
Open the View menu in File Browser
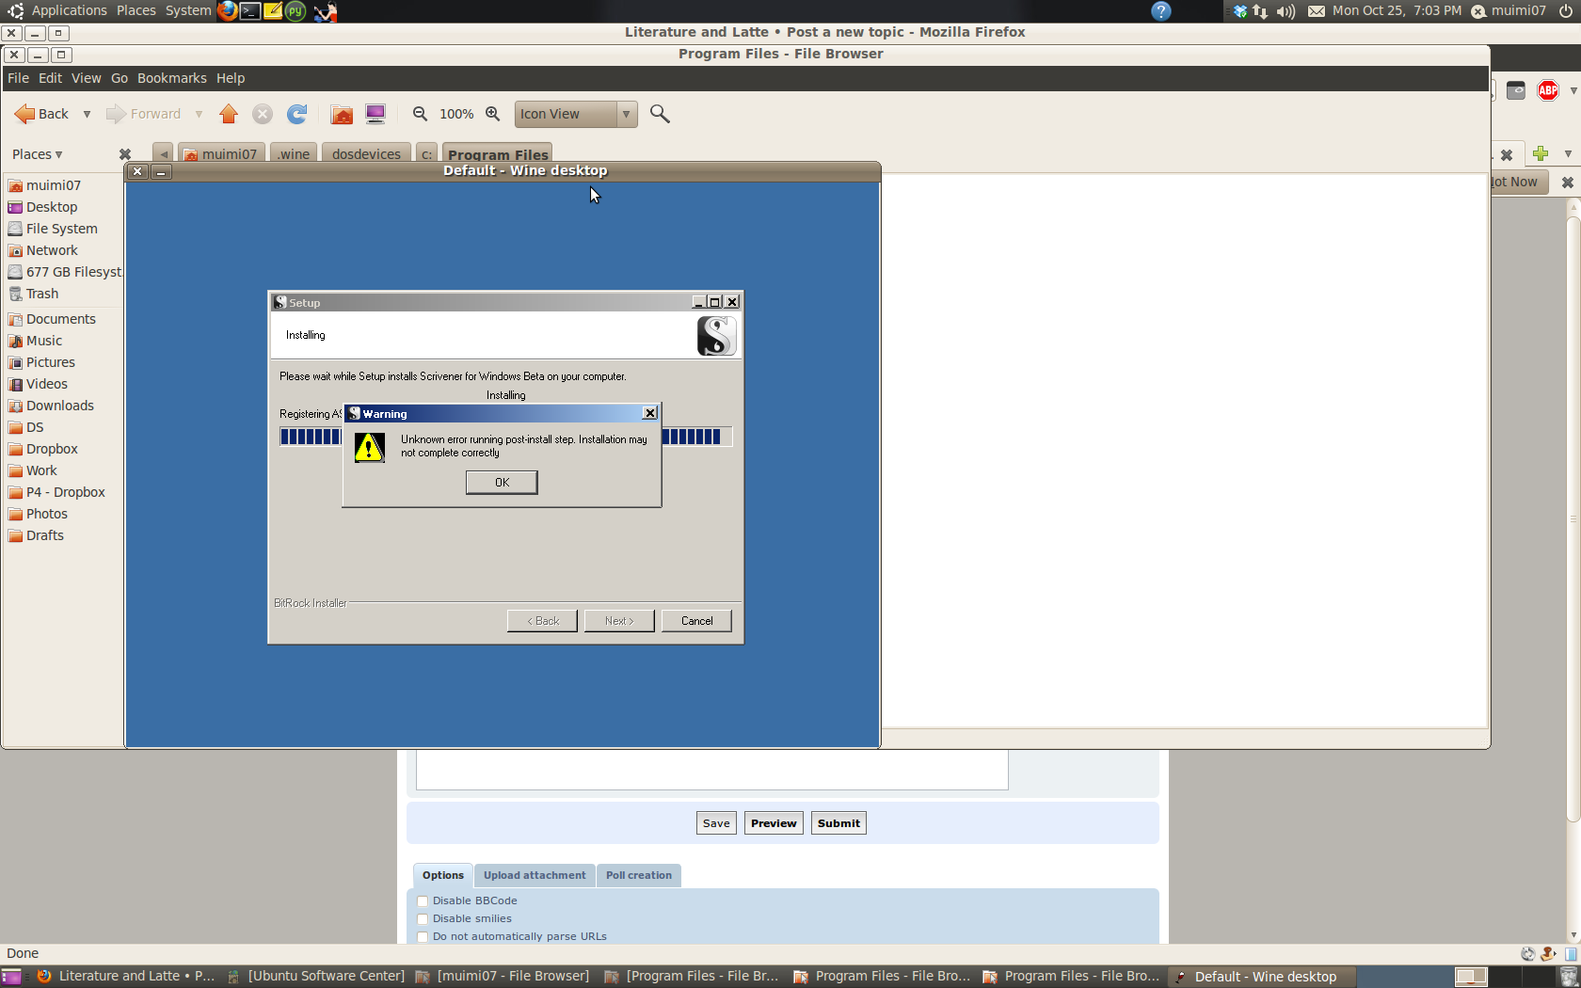[86, 78]
